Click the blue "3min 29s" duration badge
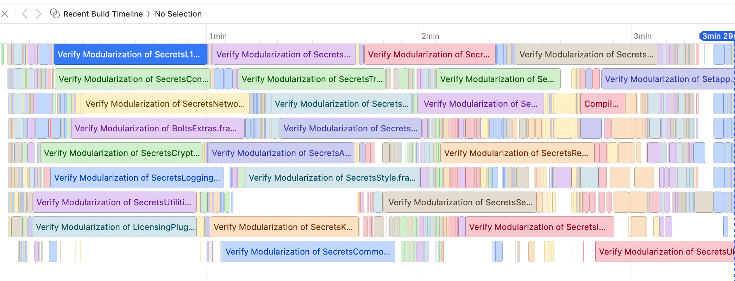 [717, 36]
